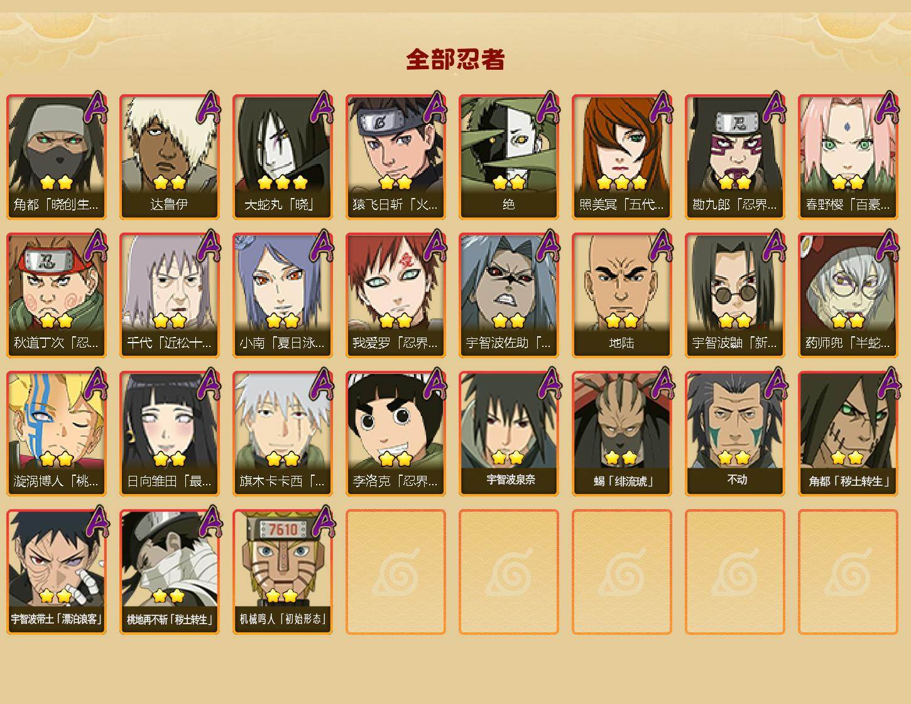Click the star rating on 宇智波泉奈
The width and height of the screenshot is (911, 704).
pos(508,458)
